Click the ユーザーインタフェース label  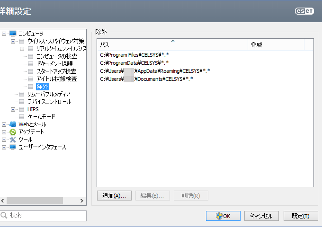(42, 147)
